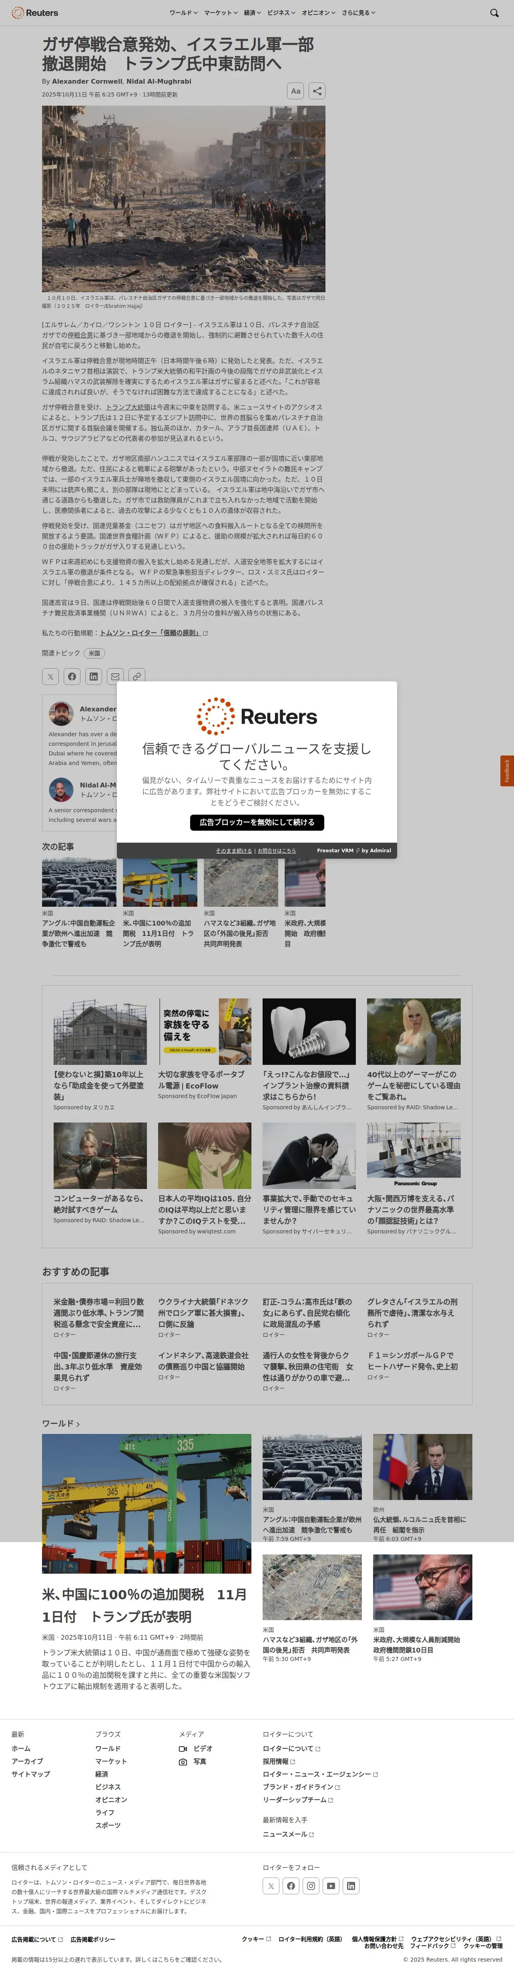This screenshot has width=514, height=1974.
Task: Share the article on Facebook below topics
Action: [x=72, y=677]
